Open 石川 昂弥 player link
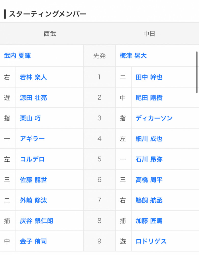199x255 pixels. (x=149, y=159)
